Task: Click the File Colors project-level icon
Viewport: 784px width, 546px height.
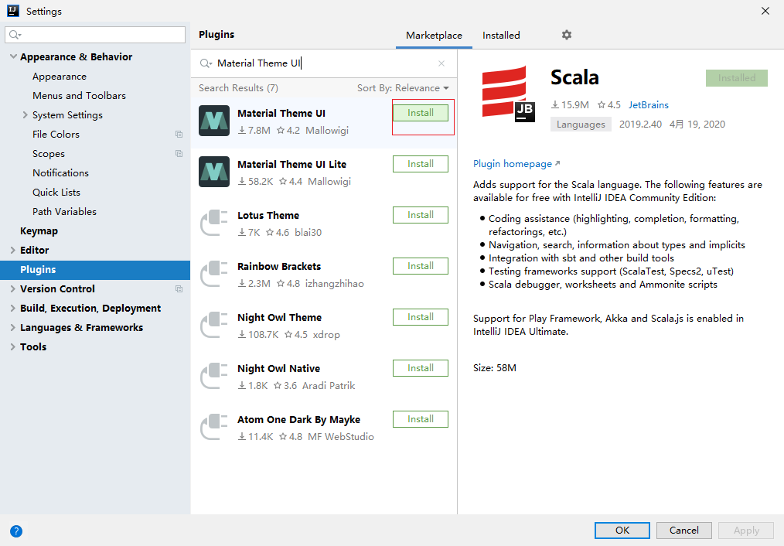Action: click(x=179, y=134)
